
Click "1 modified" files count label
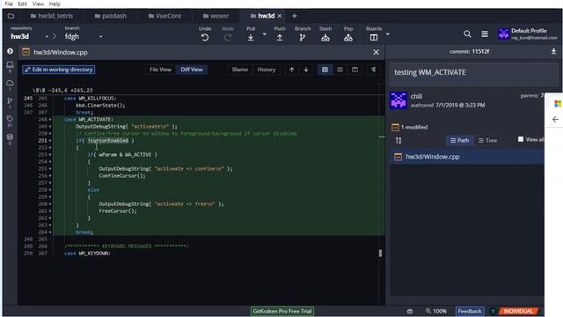click(414, 127)
